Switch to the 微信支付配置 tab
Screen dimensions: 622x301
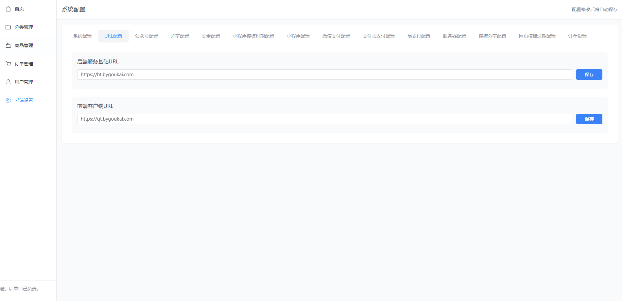tap(336, 36)
